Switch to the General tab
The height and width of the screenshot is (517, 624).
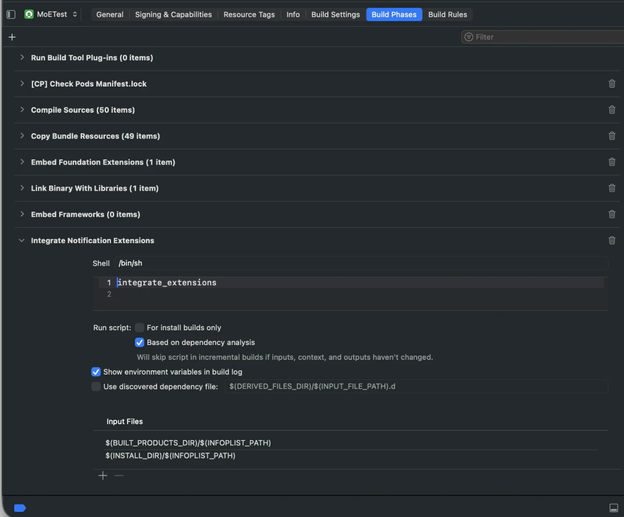click(x=110, y=14)
